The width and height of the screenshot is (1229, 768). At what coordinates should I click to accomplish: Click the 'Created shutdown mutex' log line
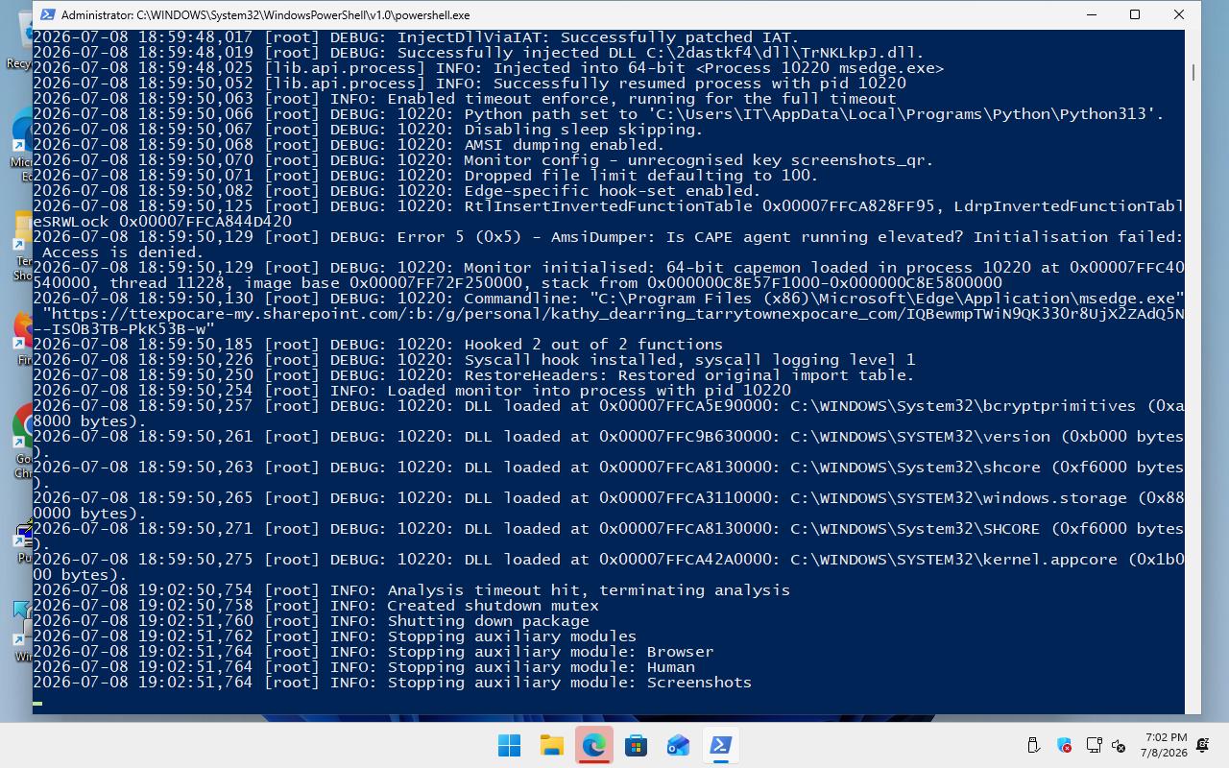[315, 606]
